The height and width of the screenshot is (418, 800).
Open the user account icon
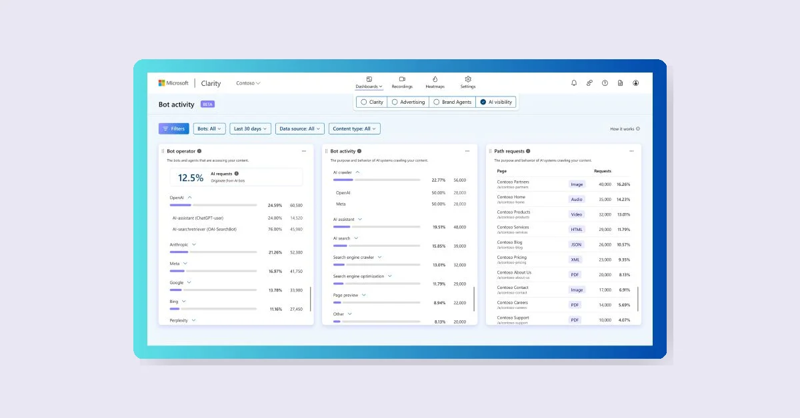click(636, 83)
